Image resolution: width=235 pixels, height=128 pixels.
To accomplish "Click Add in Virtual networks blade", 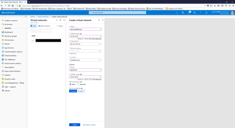I will coord(33,26).
